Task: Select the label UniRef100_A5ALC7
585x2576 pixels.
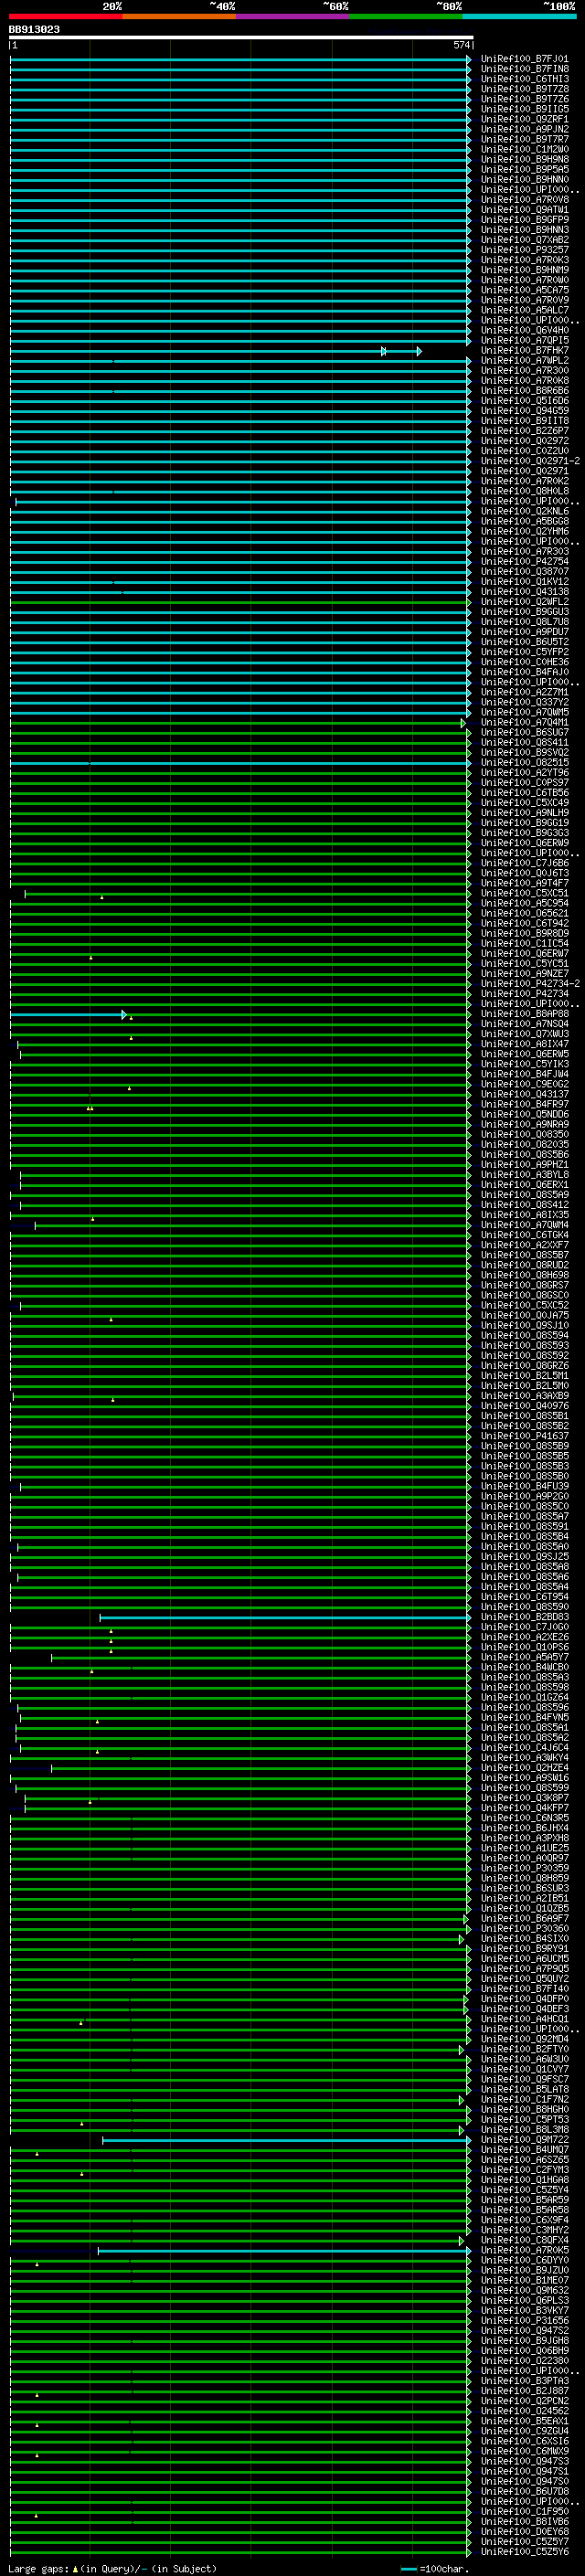Action: 524,310
